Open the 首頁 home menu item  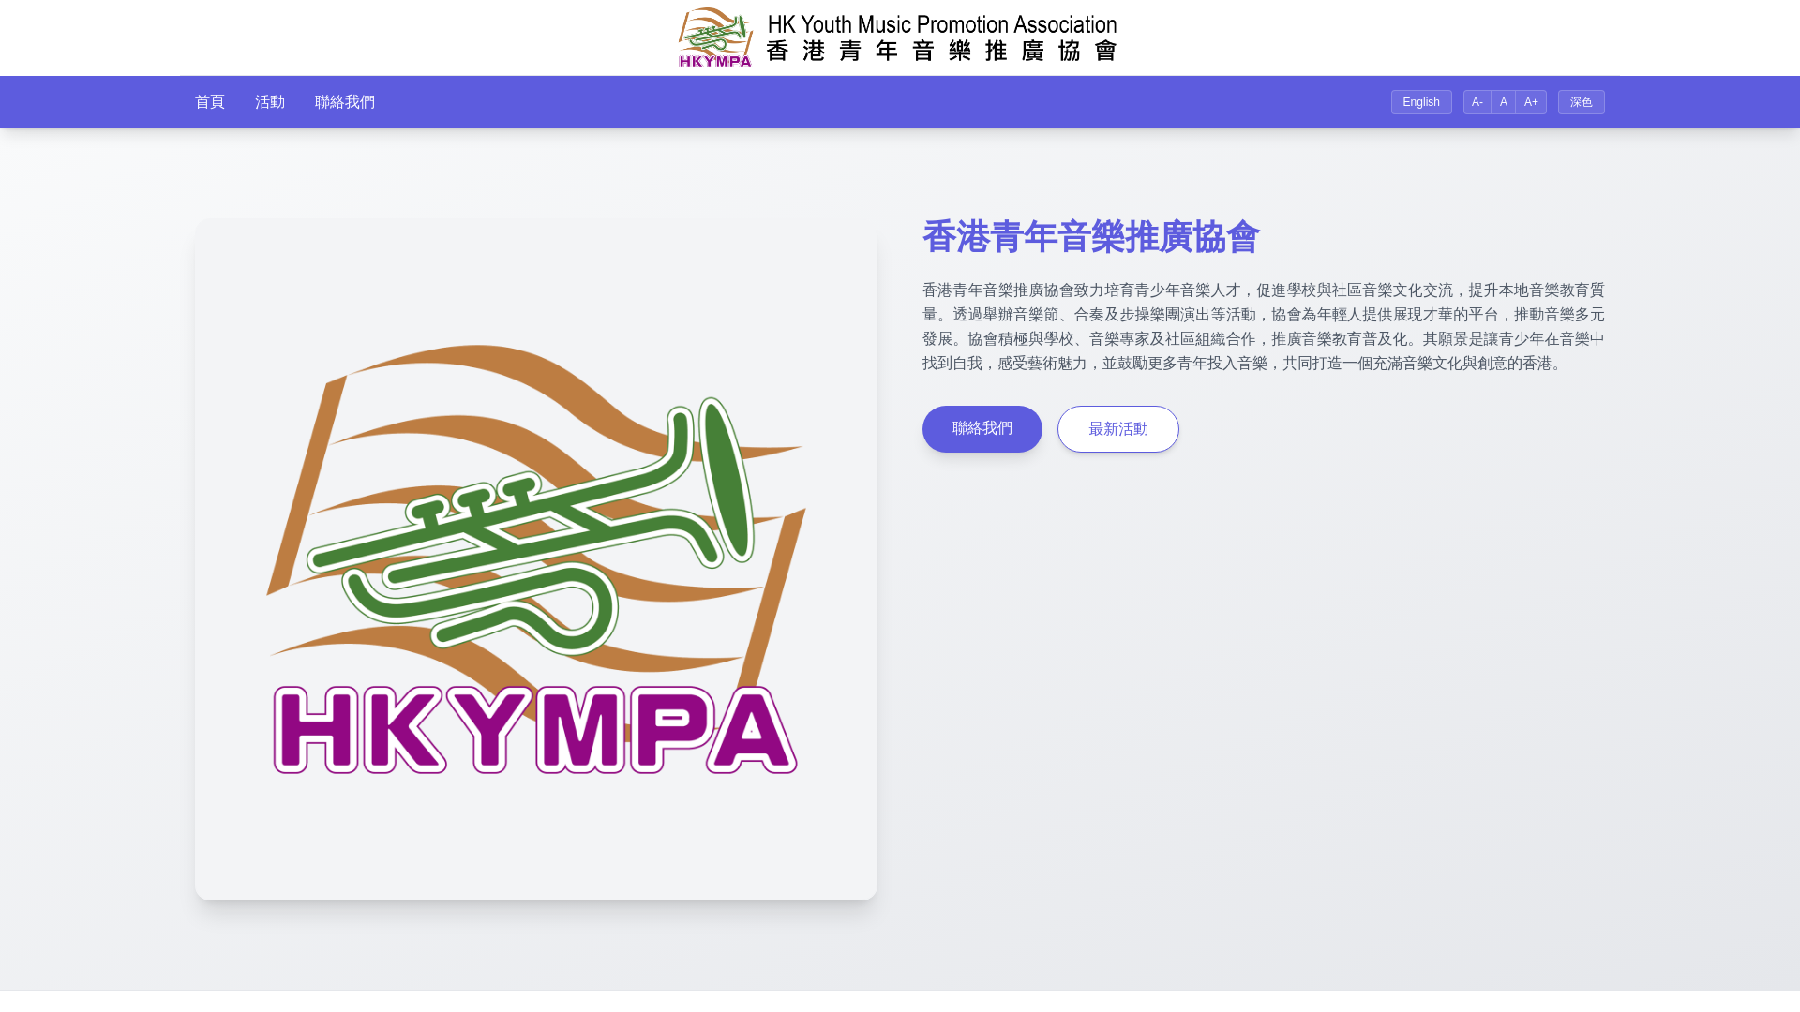click(210, 102)
